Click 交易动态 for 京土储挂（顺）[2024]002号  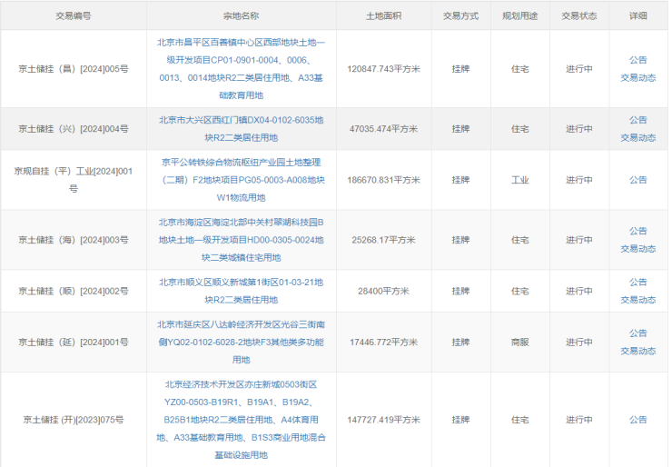637,300
